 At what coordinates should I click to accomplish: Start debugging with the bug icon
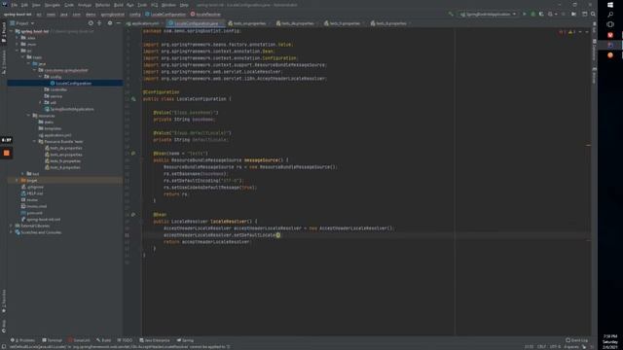532,14
